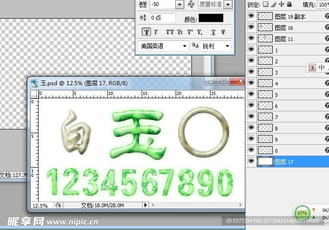
Task: Click the lock all padlock icon
Action: click(289, 4)
